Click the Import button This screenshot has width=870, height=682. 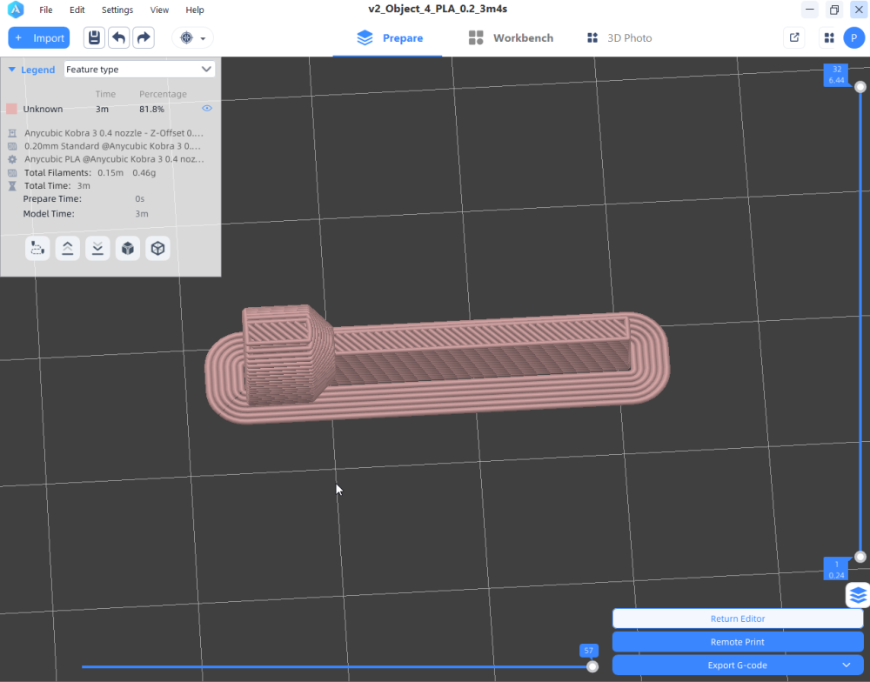pos(39,37)
